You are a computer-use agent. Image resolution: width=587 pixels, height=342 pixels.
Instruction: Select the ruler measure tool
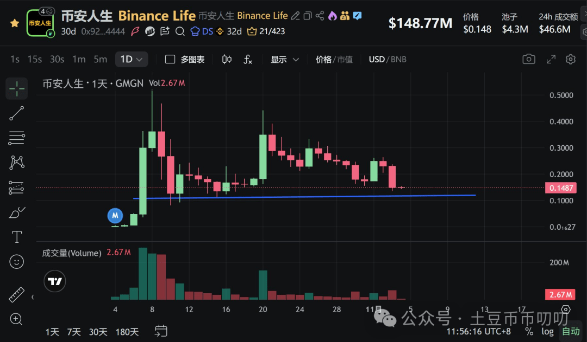(x=16, y=295)
